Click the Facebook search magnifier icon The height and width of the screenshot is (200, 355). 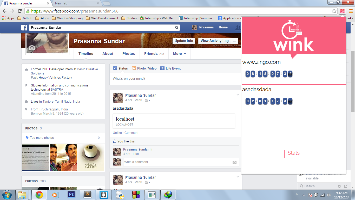coord(177,28)
